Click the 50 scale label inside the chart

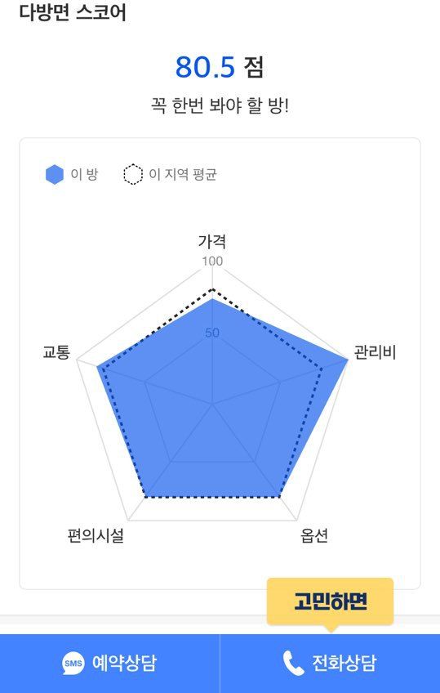[x=212, y=333]
